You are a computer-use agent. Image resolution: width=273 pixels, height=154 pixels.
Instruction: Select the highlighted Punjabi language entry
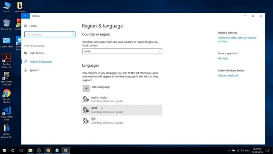click(121, 110)
